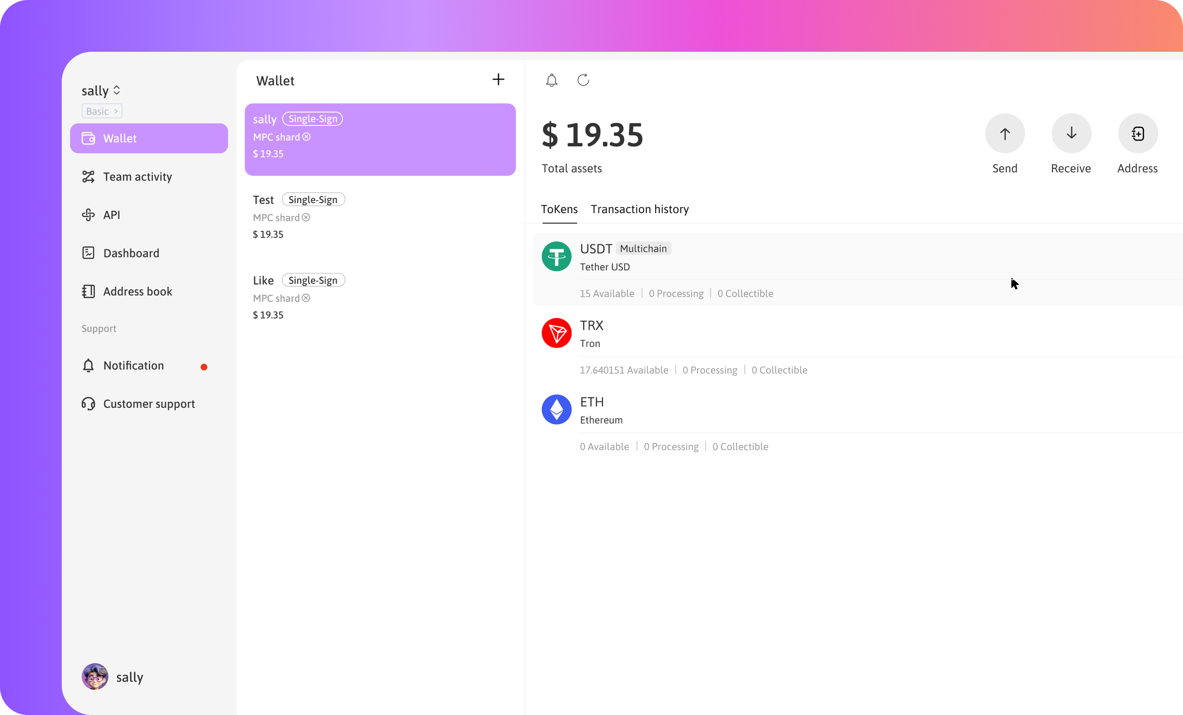
Task: Switch to Transaction history tab
Action: point(640,209)
